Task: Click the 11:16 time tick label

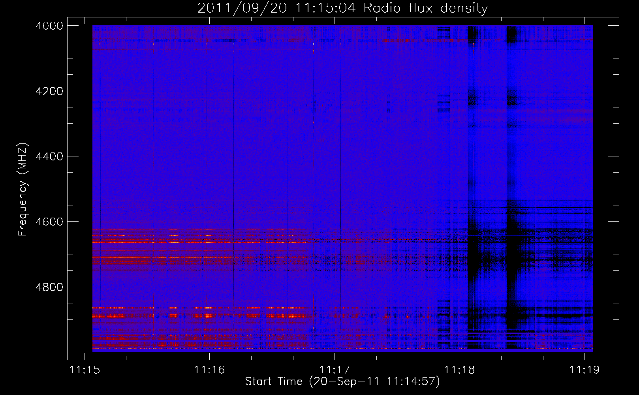Action: (209, 370)
